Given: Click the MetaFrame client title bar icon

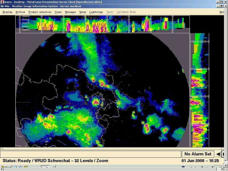Looking at the screenshot, I should pos(2,2).
